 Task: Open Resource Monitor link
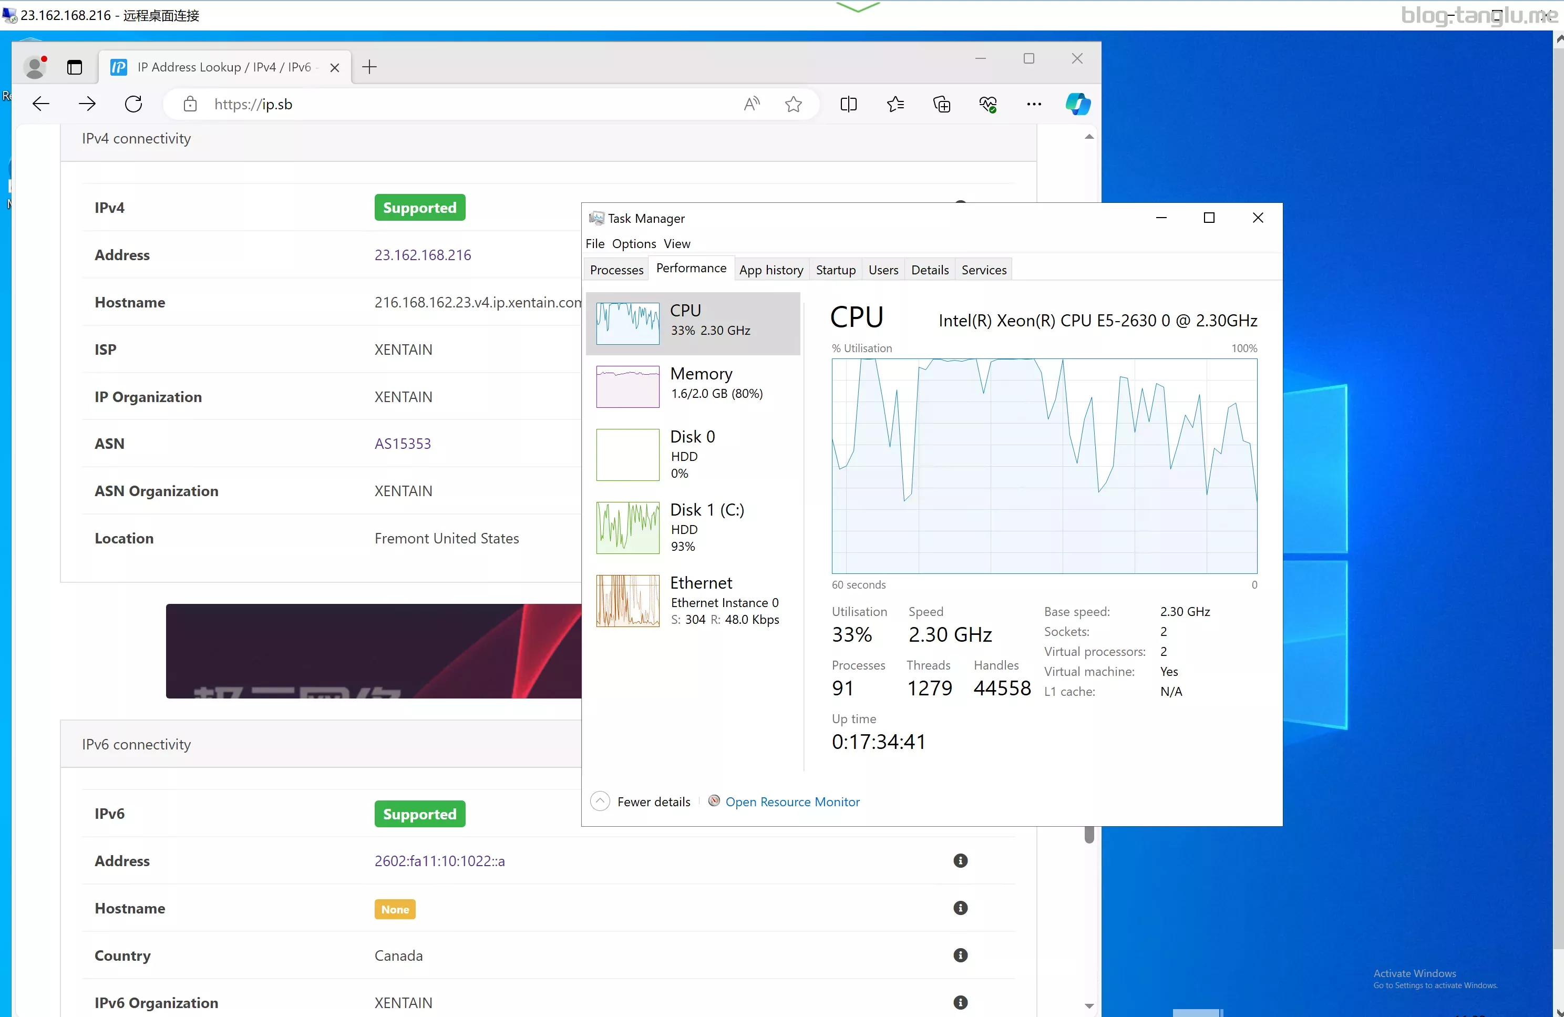point(792,802)
